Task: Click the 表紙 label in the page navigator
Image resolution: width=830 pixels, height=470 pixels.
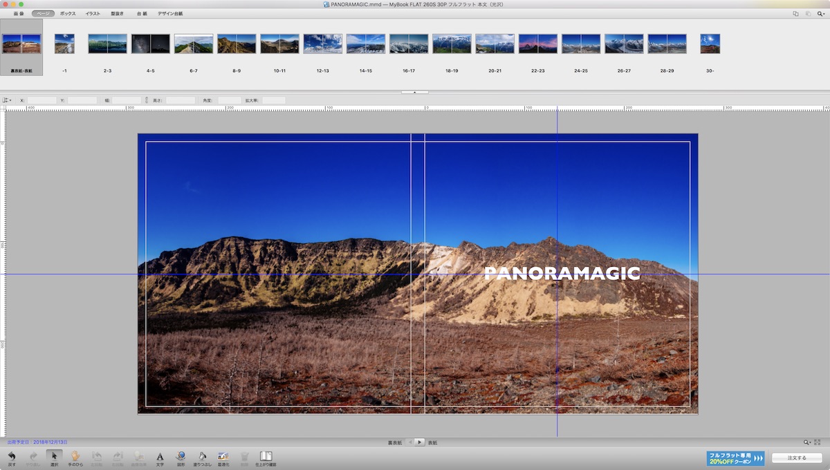Action: coord(432,442)
